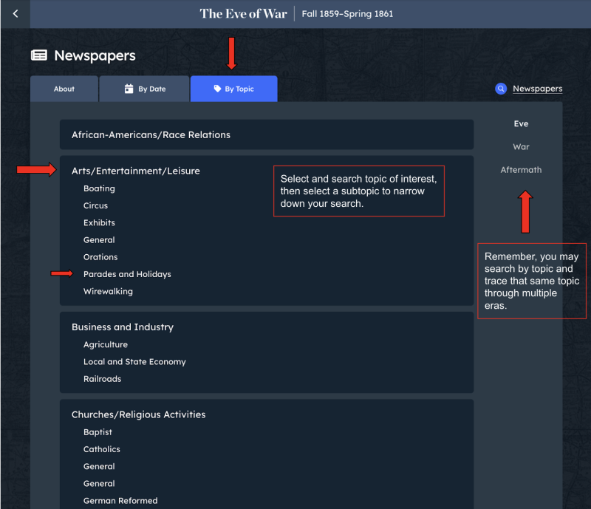Select the Agriculture subtopic

pyautogui.click(x=106, y=344)
